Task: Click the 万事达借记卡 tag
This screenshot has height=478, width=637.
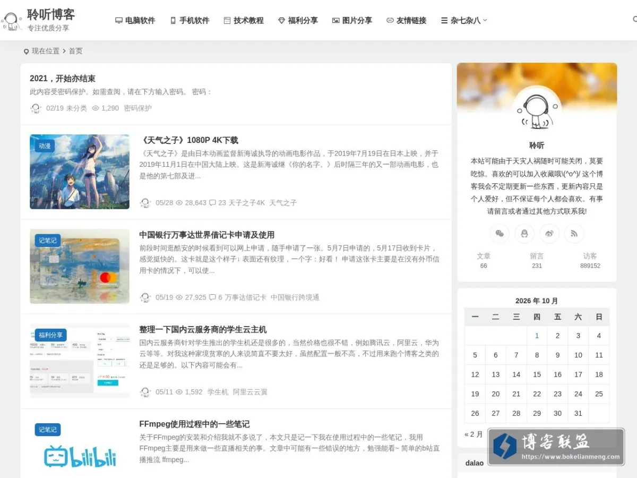Action: [245, 297]
